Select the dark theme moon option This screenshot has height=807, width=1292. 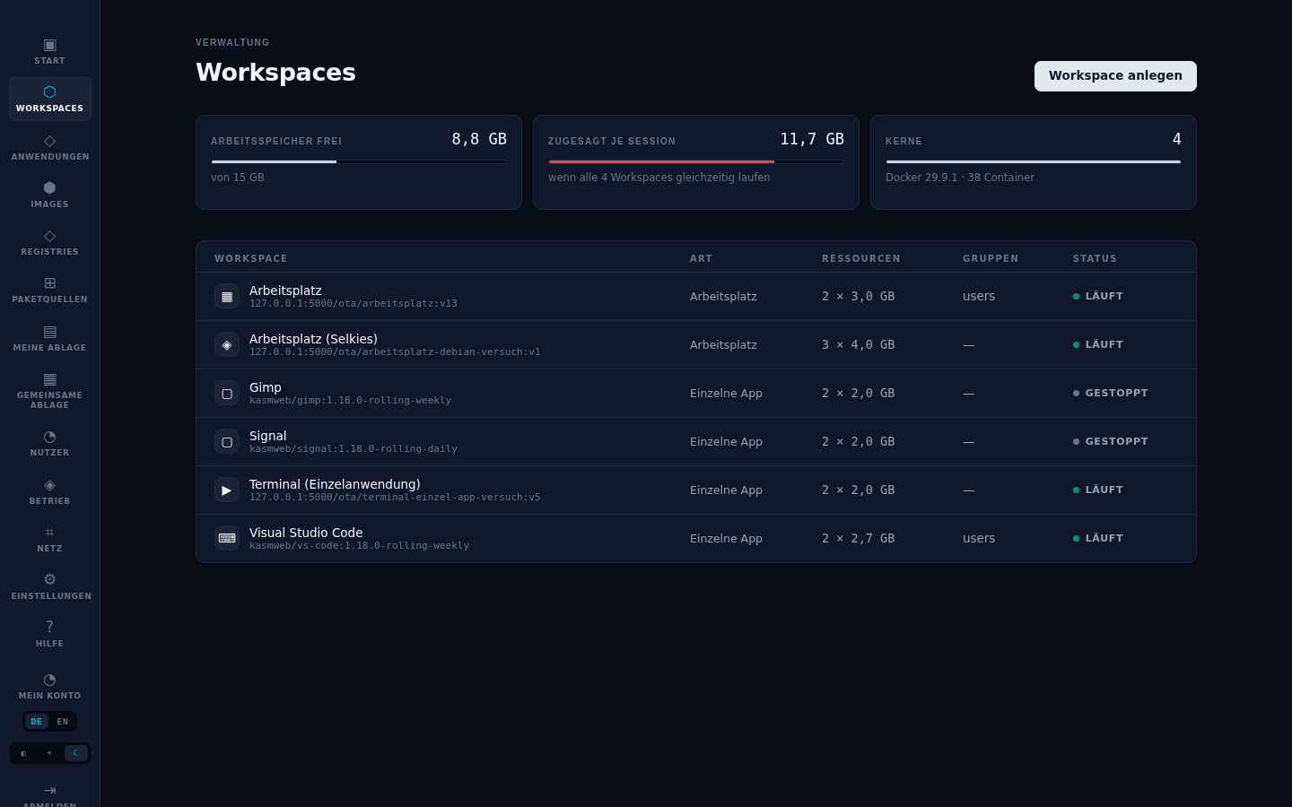pos(75,753)
